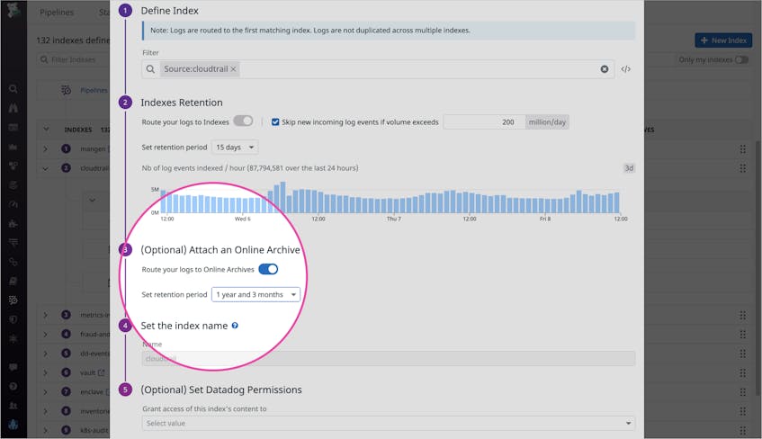Click the '132 indexes defined' text

74,40
